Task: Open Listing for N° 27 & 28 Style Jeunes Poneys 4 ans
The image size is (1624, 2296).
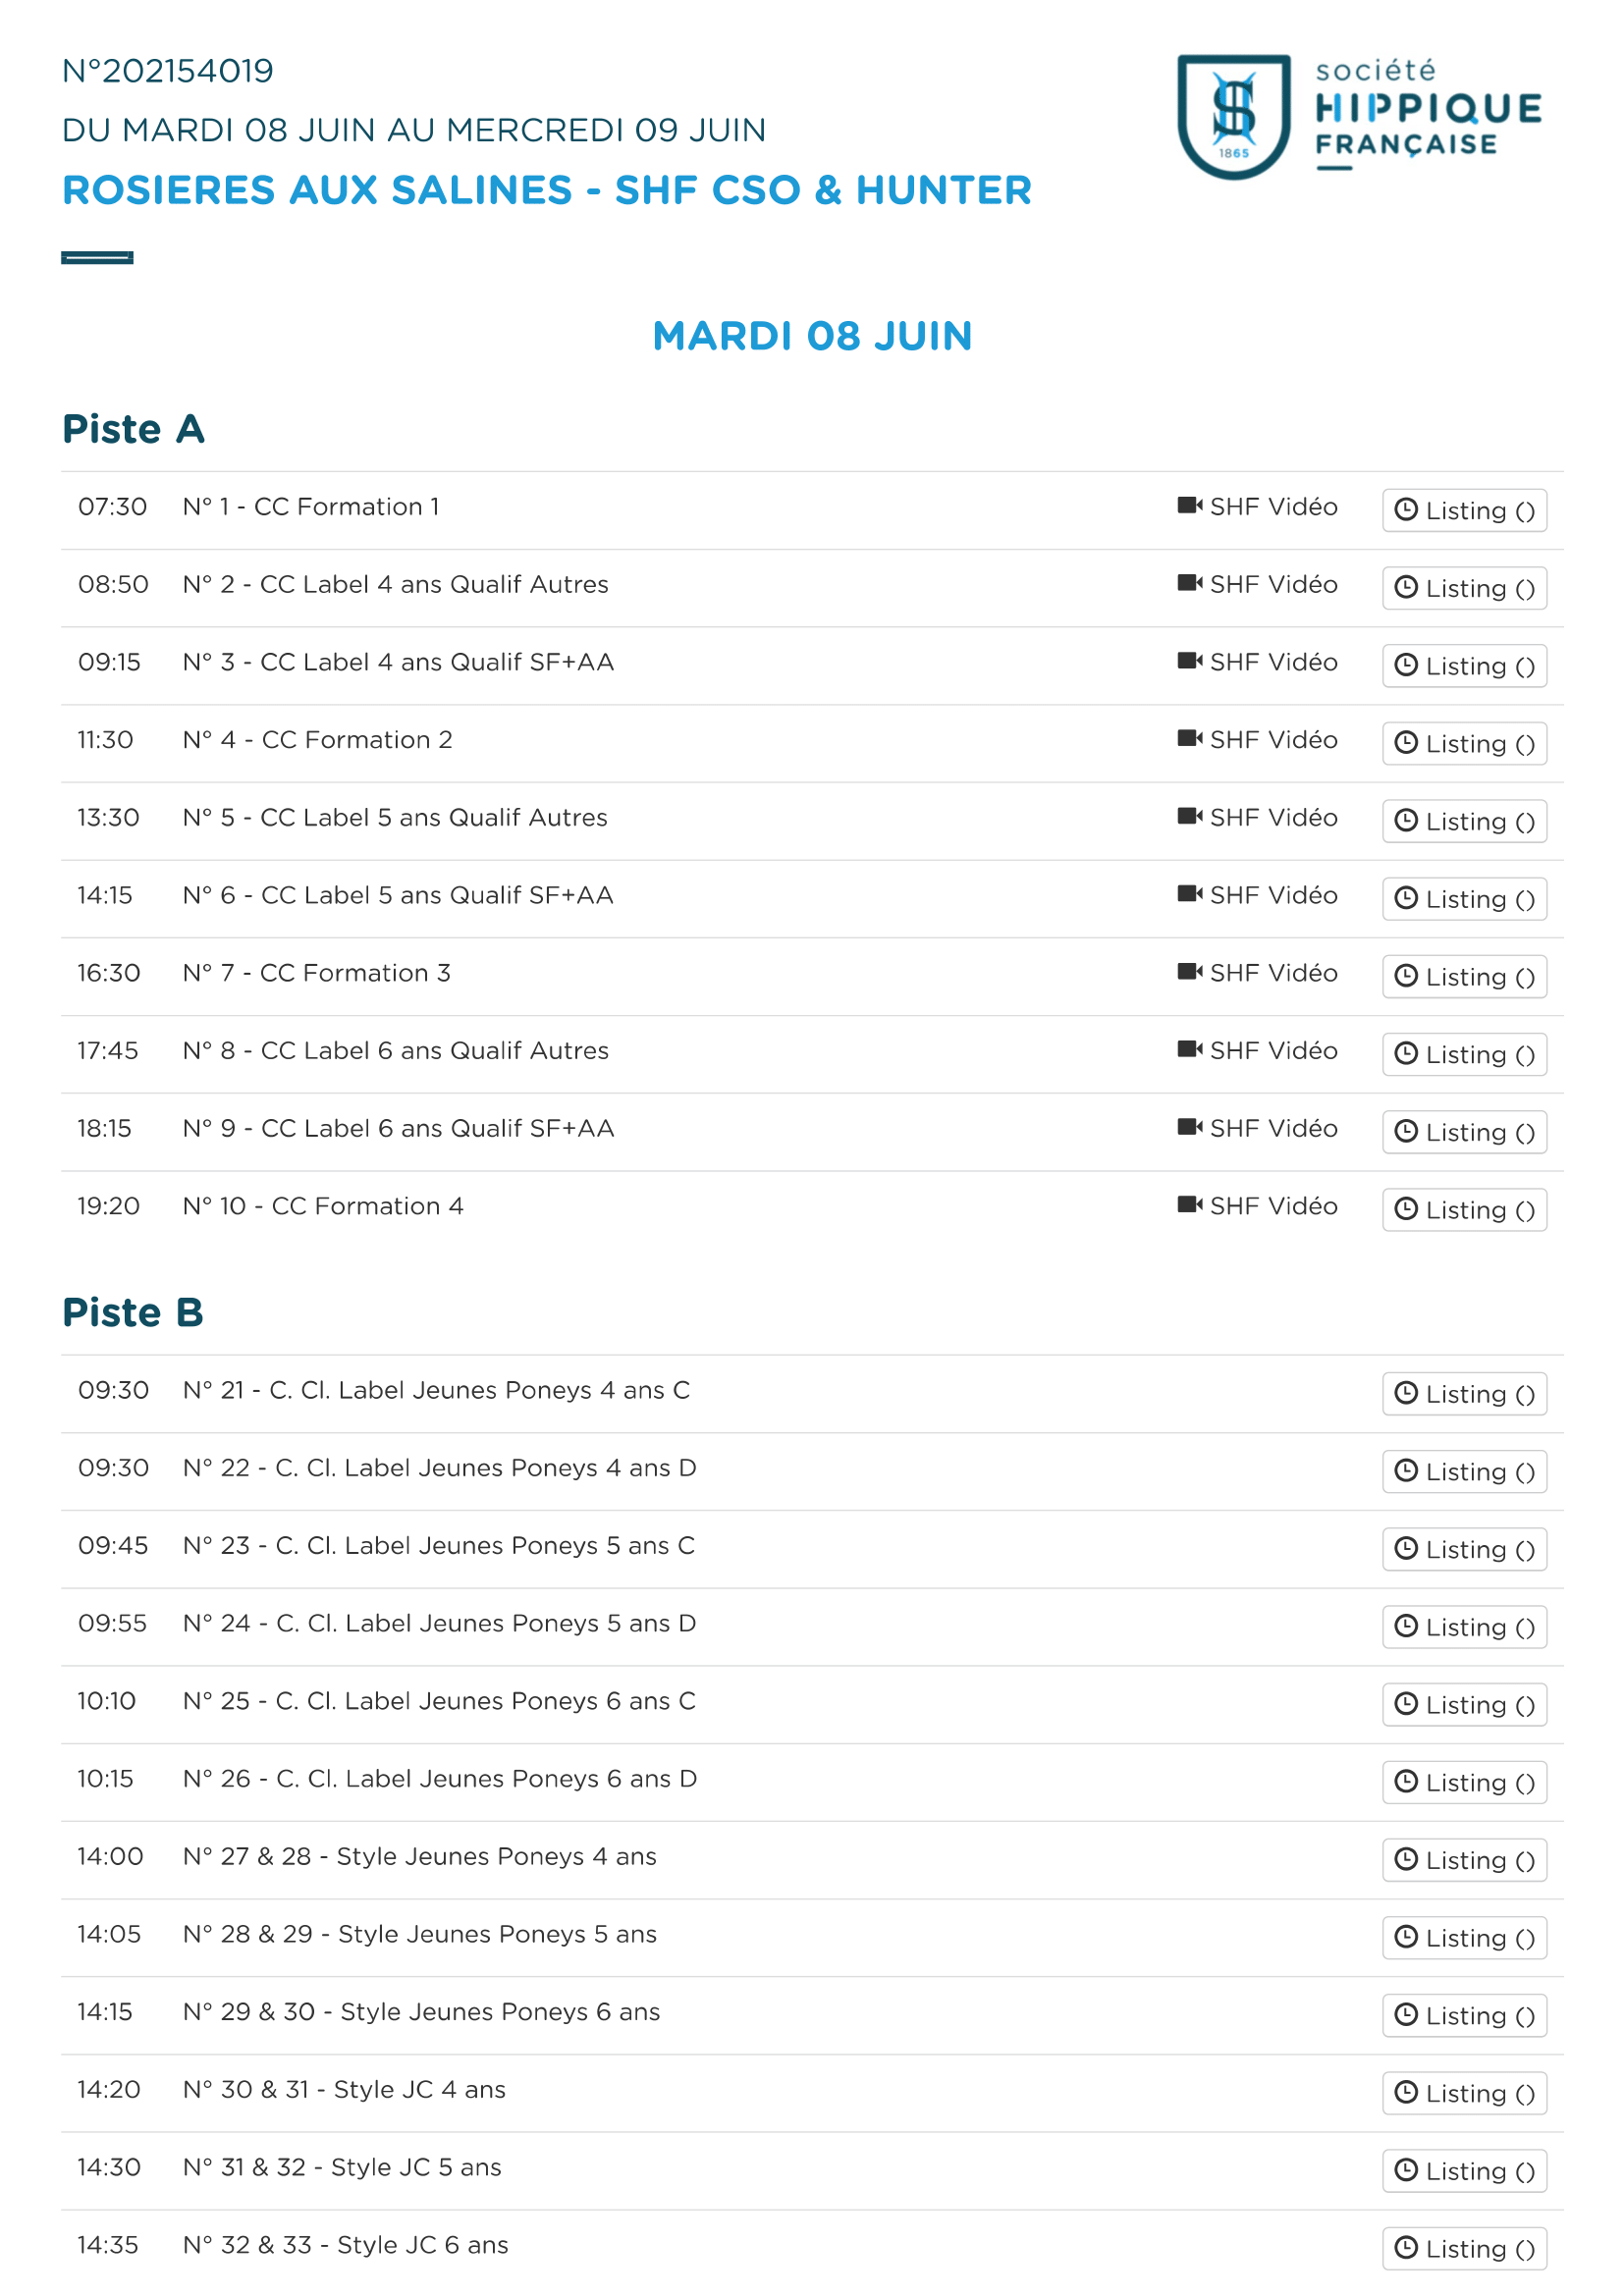Action: pyautogui.click(x=1464, y=1860)
